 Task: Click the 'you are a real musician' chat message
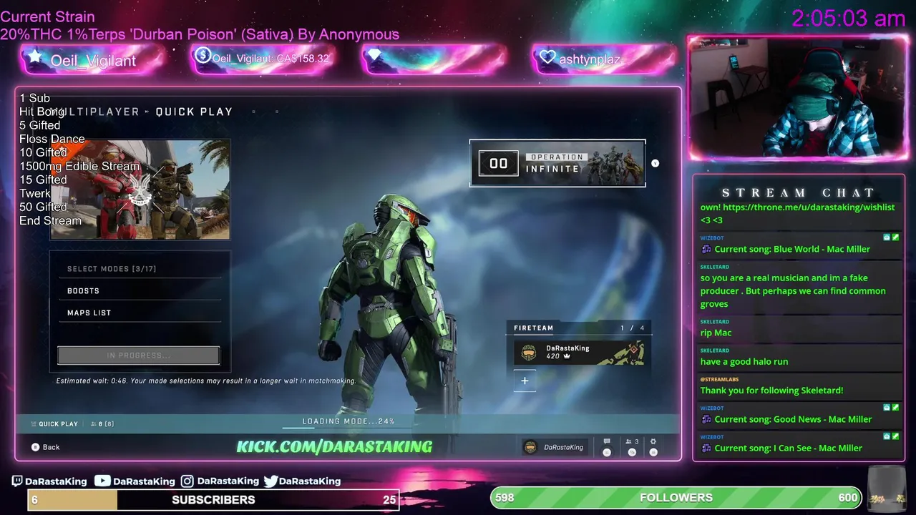click(x=793, y=290)
